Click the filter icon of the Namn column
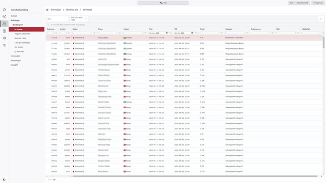 coord(120,33)
